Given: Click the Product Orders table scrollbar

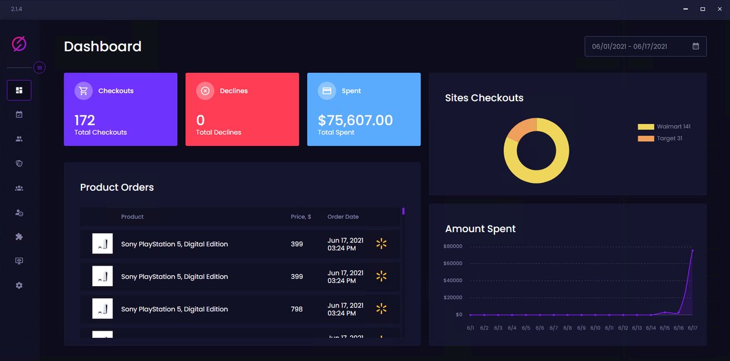Looking at the screenshot, I should [403, 211].
